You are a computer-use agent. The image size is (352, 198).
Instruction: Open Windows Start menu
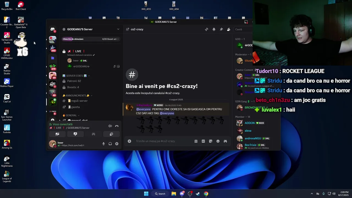146,194
